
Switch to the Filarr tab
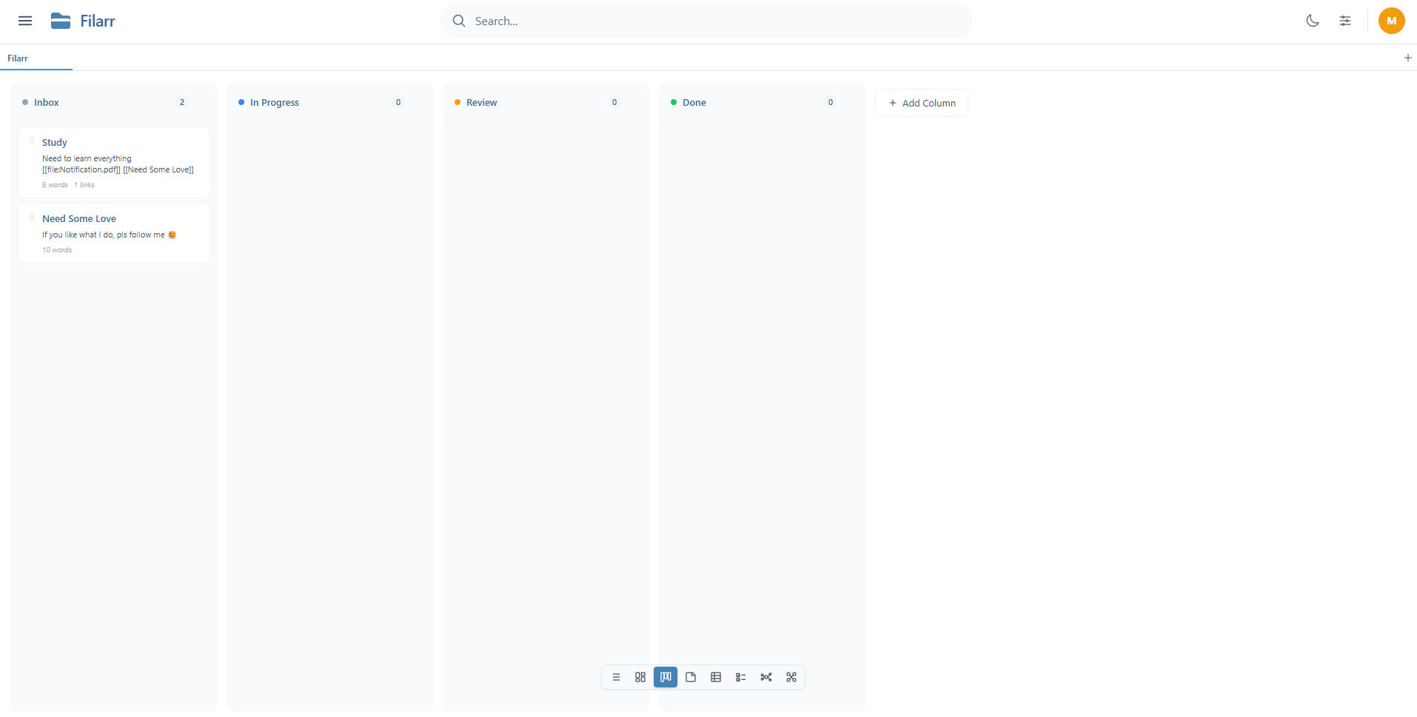click(18, 58)
